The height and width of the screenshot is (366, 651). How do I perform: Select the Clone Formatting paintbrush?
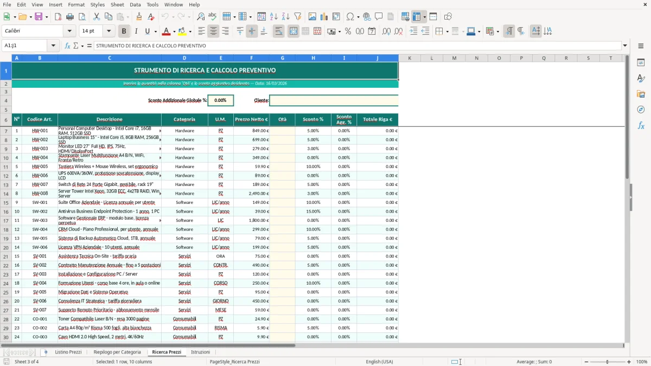139,17
